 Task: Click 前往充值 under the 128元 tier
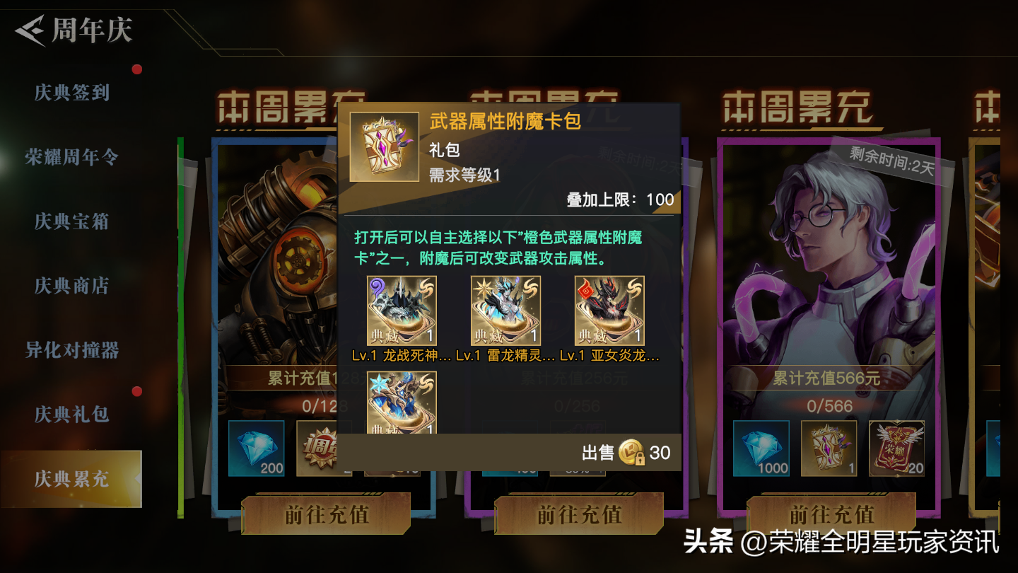[327, 514]
